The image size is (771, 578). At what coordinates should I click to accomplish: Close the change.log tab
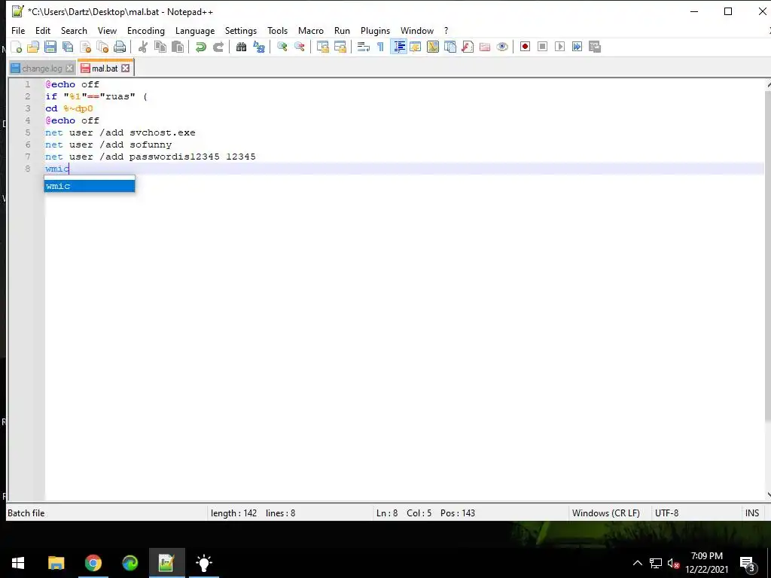coord(70,68)
